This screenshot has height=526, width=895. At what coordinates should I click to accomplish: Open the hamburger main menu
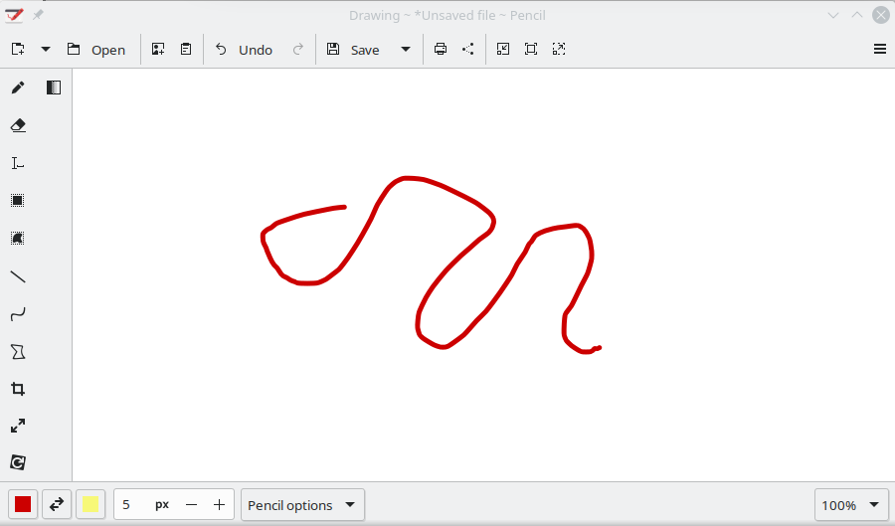tap(879, 49)
